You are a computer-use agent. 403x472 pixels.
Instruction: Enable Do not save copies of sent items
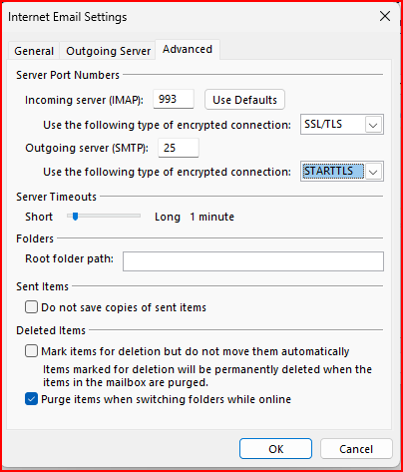[31, 307]
